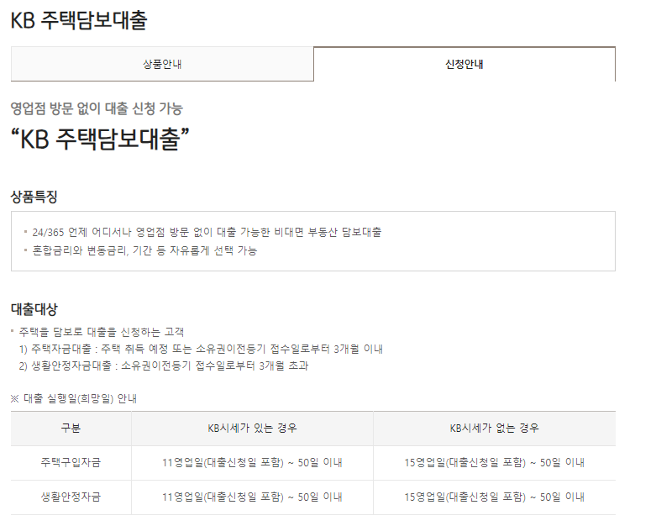Viewport: 656px width, 526px height.
Task: Click the quoted "KB 주택담보대출" headline
Action: coord(100,139)
